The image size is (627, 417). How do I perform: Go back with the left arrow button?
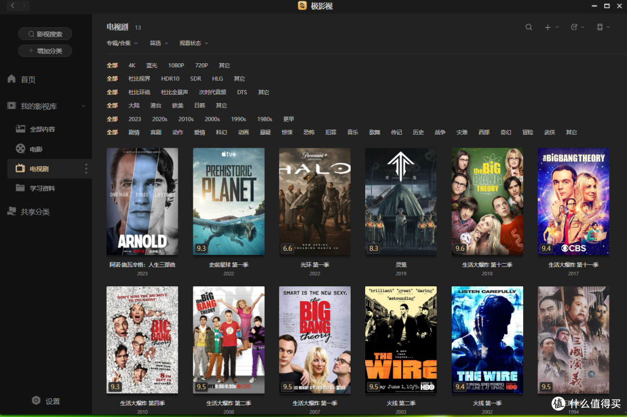pyautogui.click(x=13, y=6)
